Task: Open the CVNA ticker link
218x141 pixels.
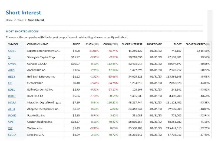Action: (12, 64)
